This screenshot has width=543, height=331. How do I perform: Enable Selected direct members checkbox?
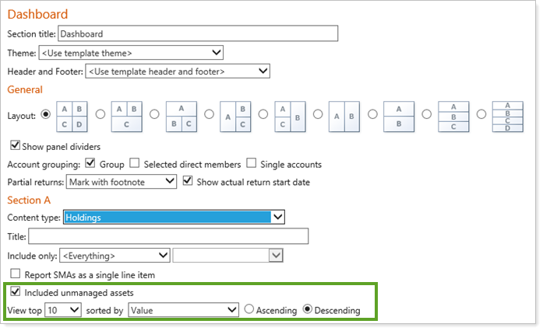(135, 164)
